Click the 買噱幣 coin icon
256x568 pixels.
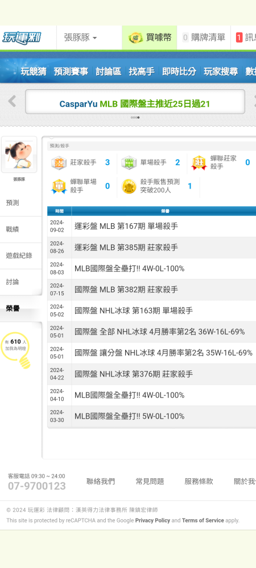(x=135, y=37)
